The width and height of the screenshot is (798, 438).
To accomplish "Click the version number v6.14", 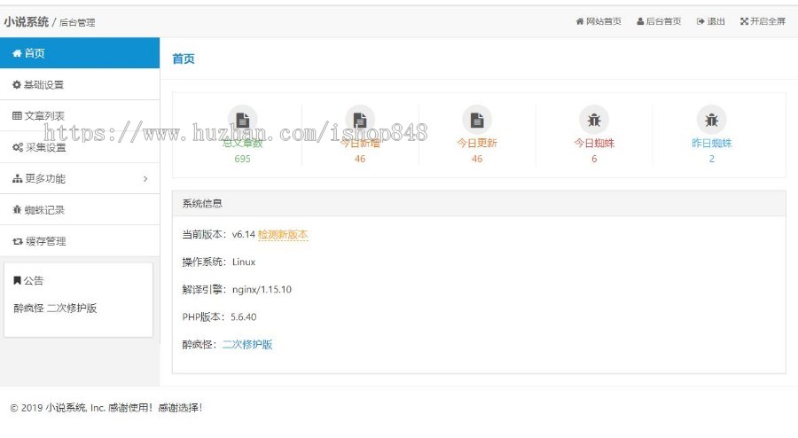I will click(243, 234).
